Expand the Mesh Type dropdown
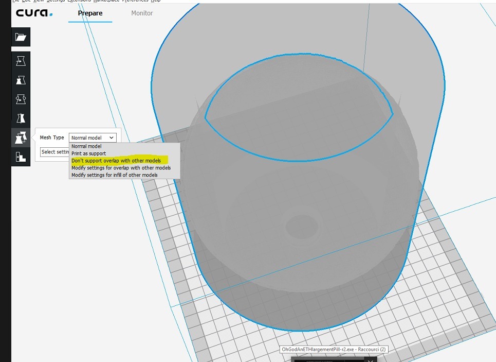The width and height of the screenshot is (496, 362). click(x=93, y=137)
